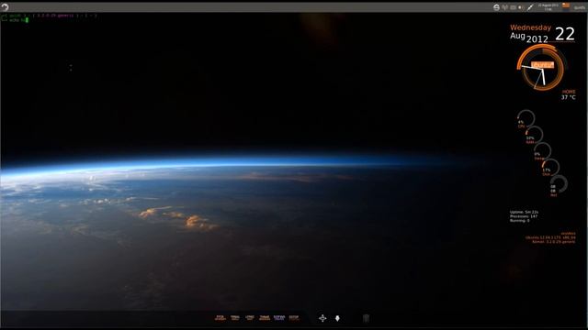Open the volume speaker indicator

pyautogui.click(x=521, y=7)
